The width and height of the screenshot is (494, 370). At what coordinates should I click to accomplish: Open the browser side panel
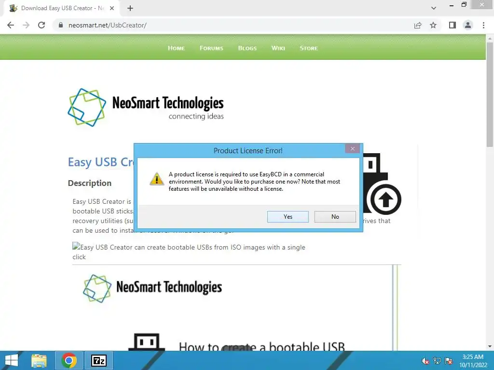point(453,25)
